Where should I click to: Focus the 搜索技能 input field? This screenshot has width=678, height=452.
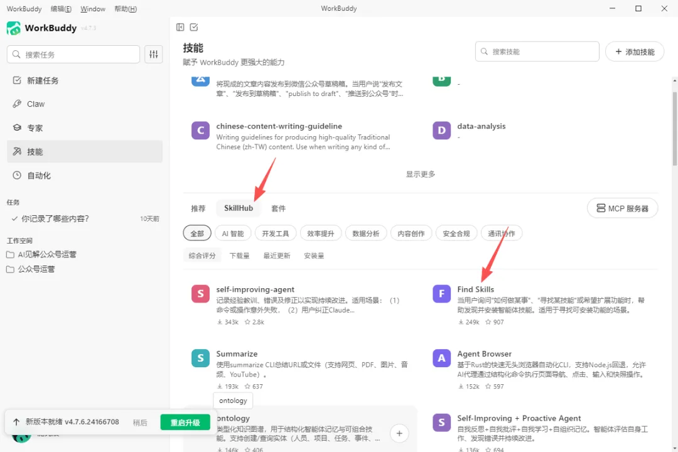click(x=537, y=51)
